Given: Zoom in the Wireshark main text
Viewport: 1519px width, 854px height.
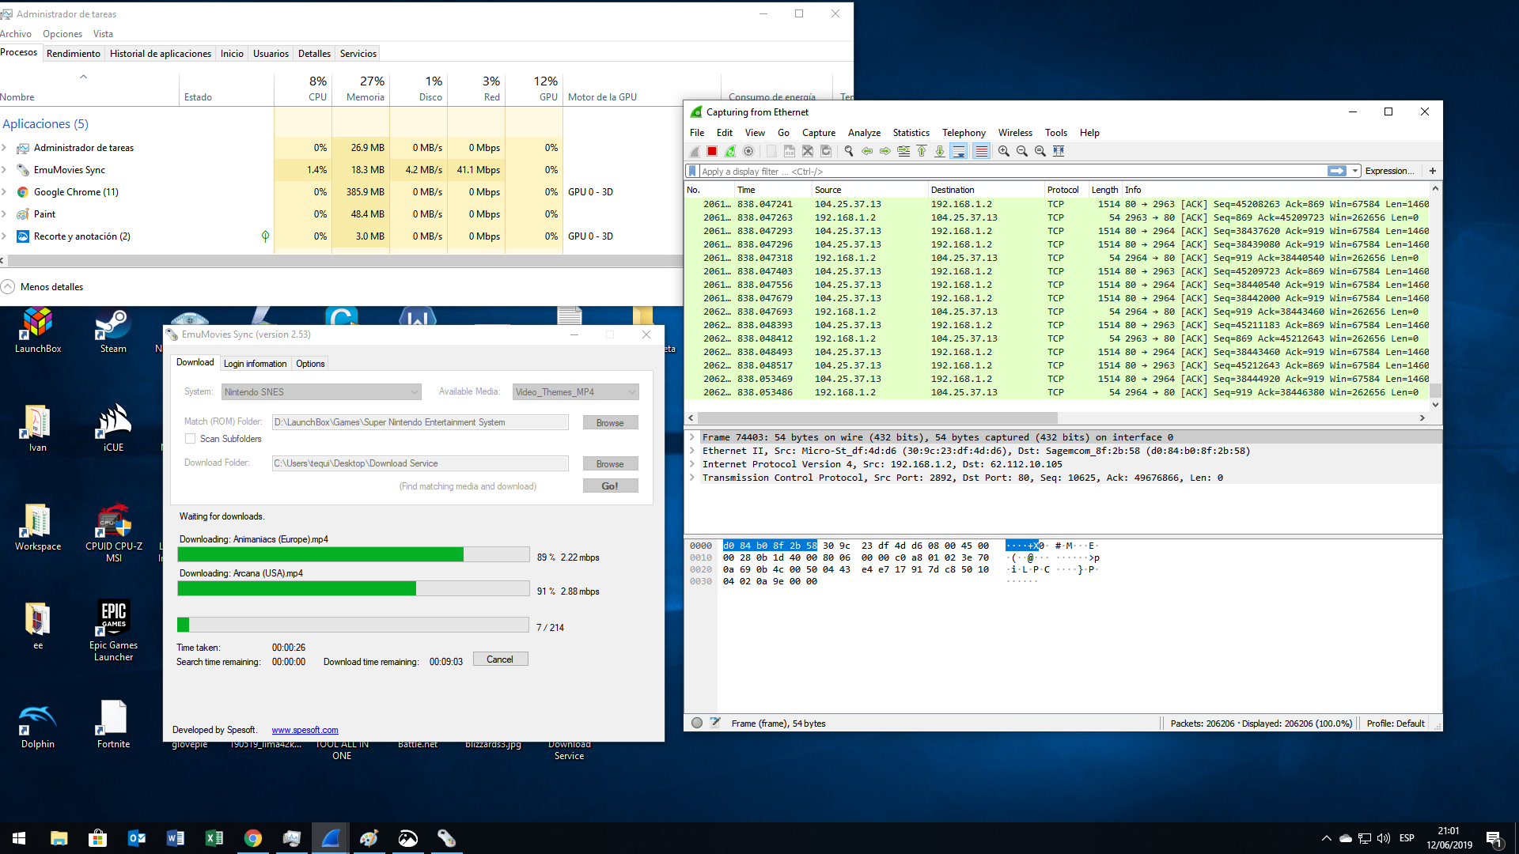Looking at the screenshot, I should [x=1004, y=151].
